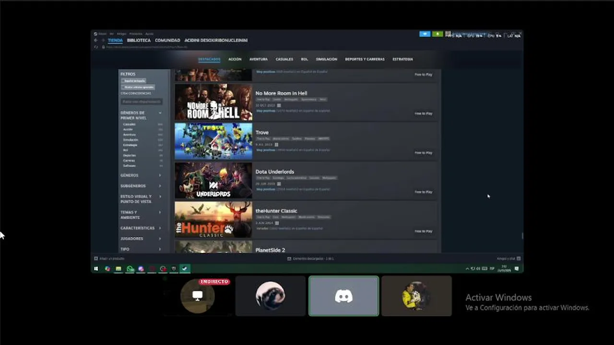Check the Simulación genre filter

(x=130, y=140)
